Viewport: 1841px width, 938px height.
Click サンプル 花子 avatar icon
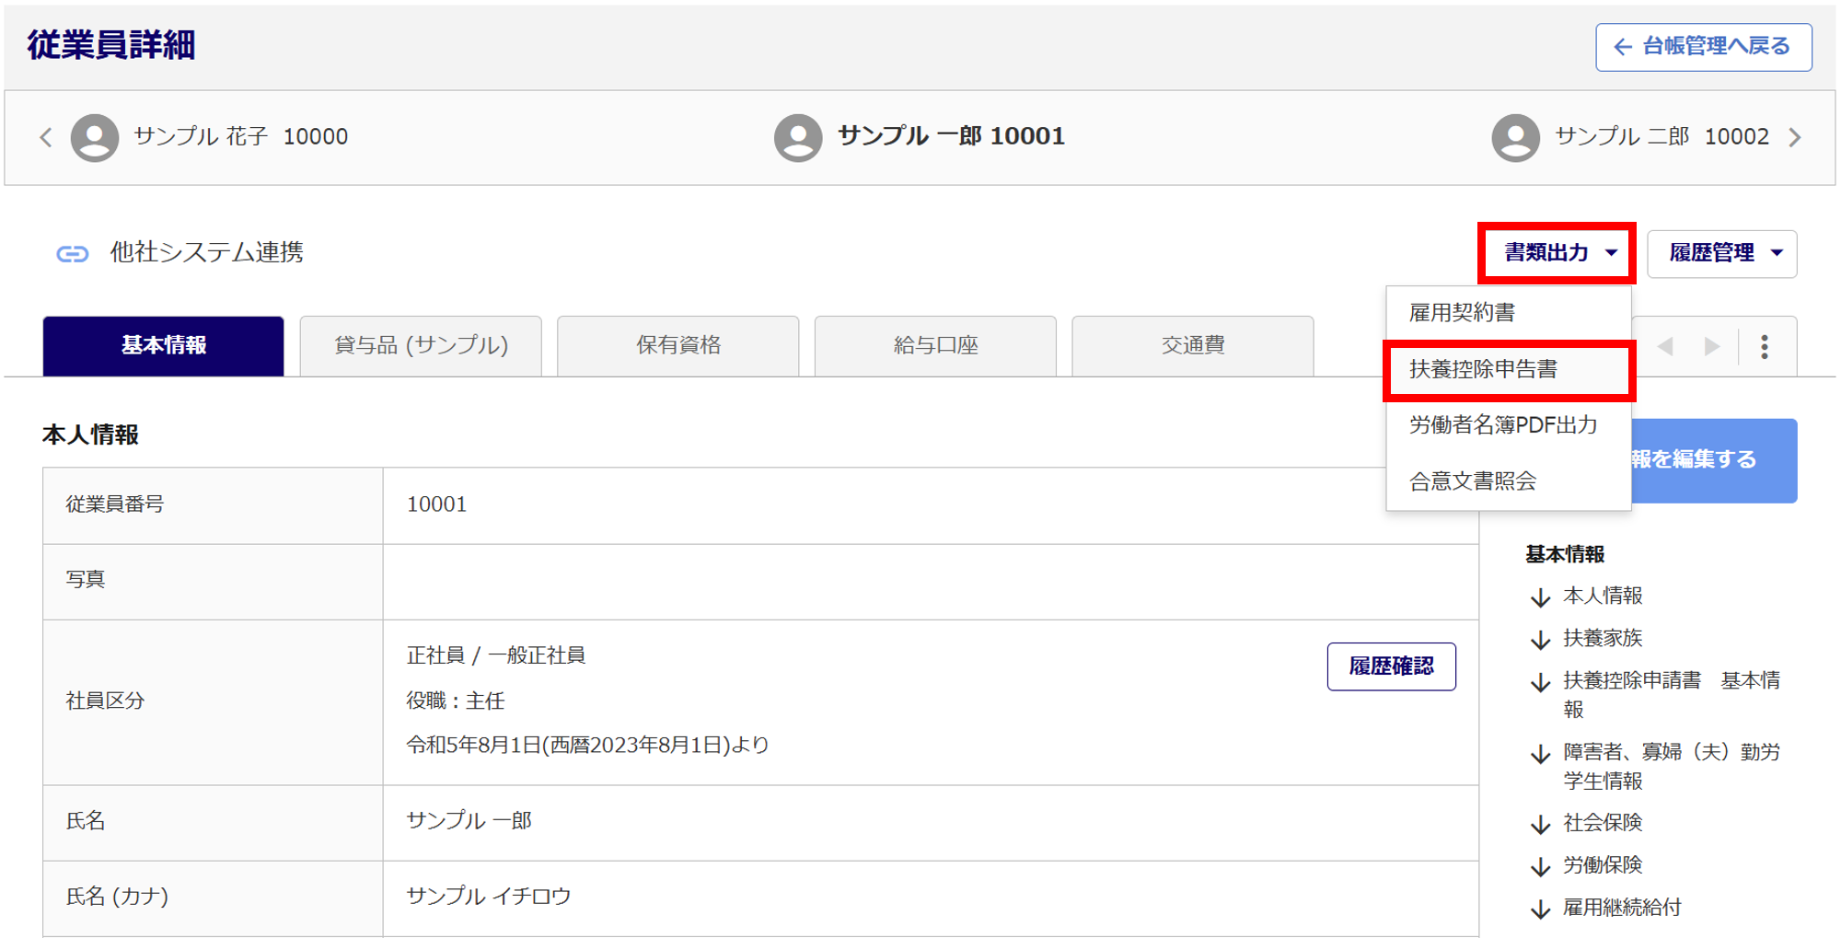coord(95,137)
